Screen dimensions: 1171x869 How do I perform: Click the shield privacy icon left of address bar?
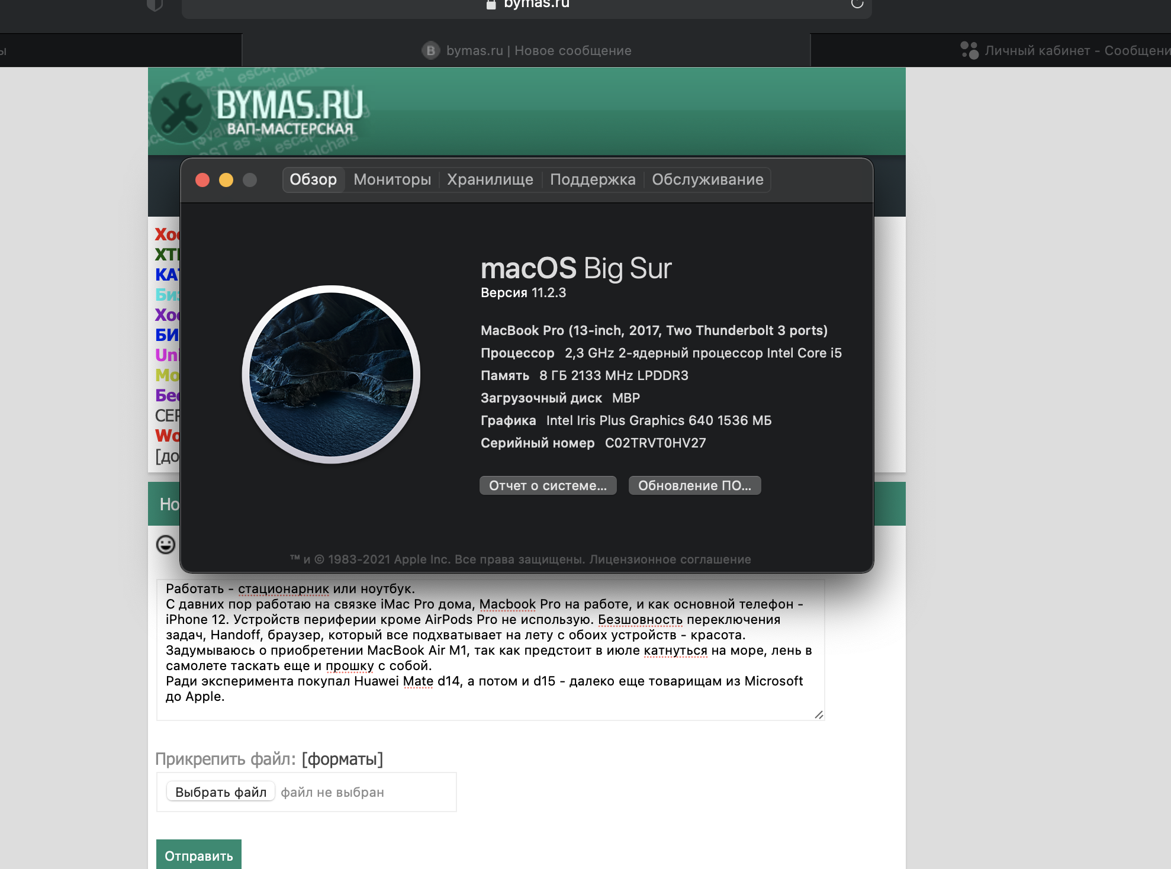(155, 5)
